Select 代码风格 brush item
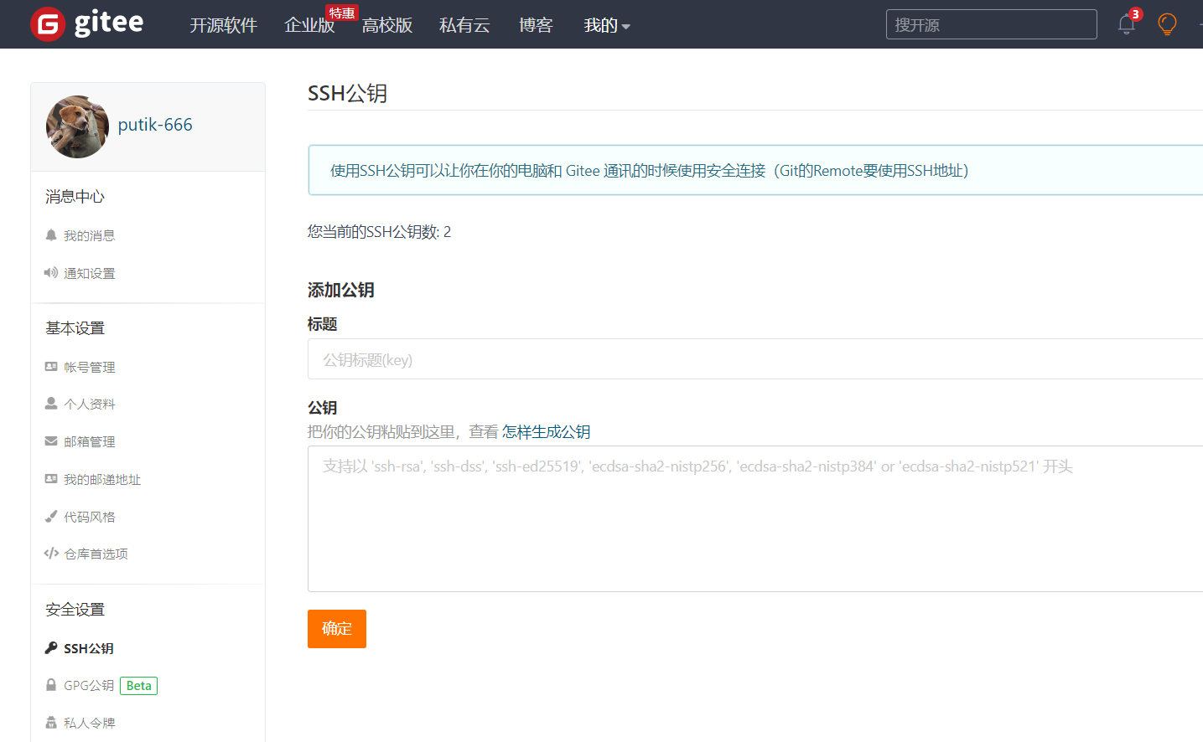 point(89,518)
